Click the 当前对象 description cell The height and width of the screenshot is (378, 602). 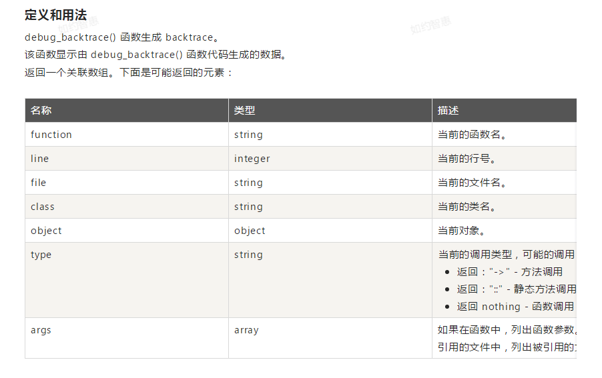(461, 231)
